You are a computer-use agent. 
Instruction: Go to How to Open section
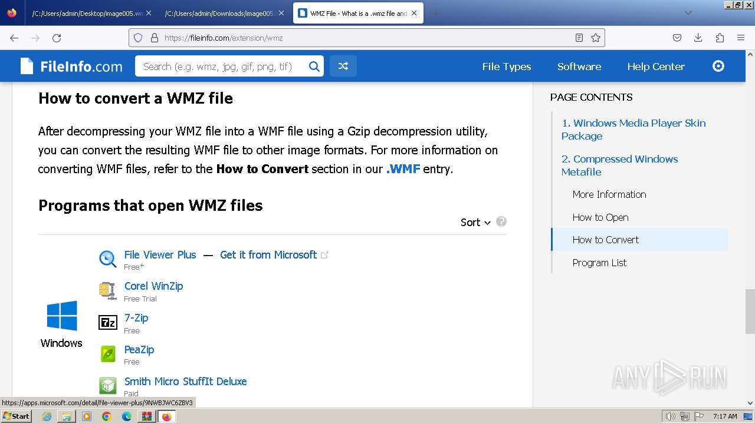pyautogui.click(x=600, y=217)
